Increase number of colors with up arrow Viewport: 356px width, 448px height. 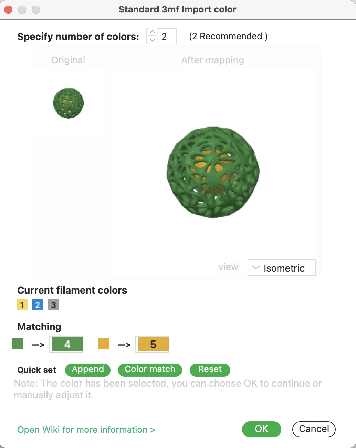point(153,32)
